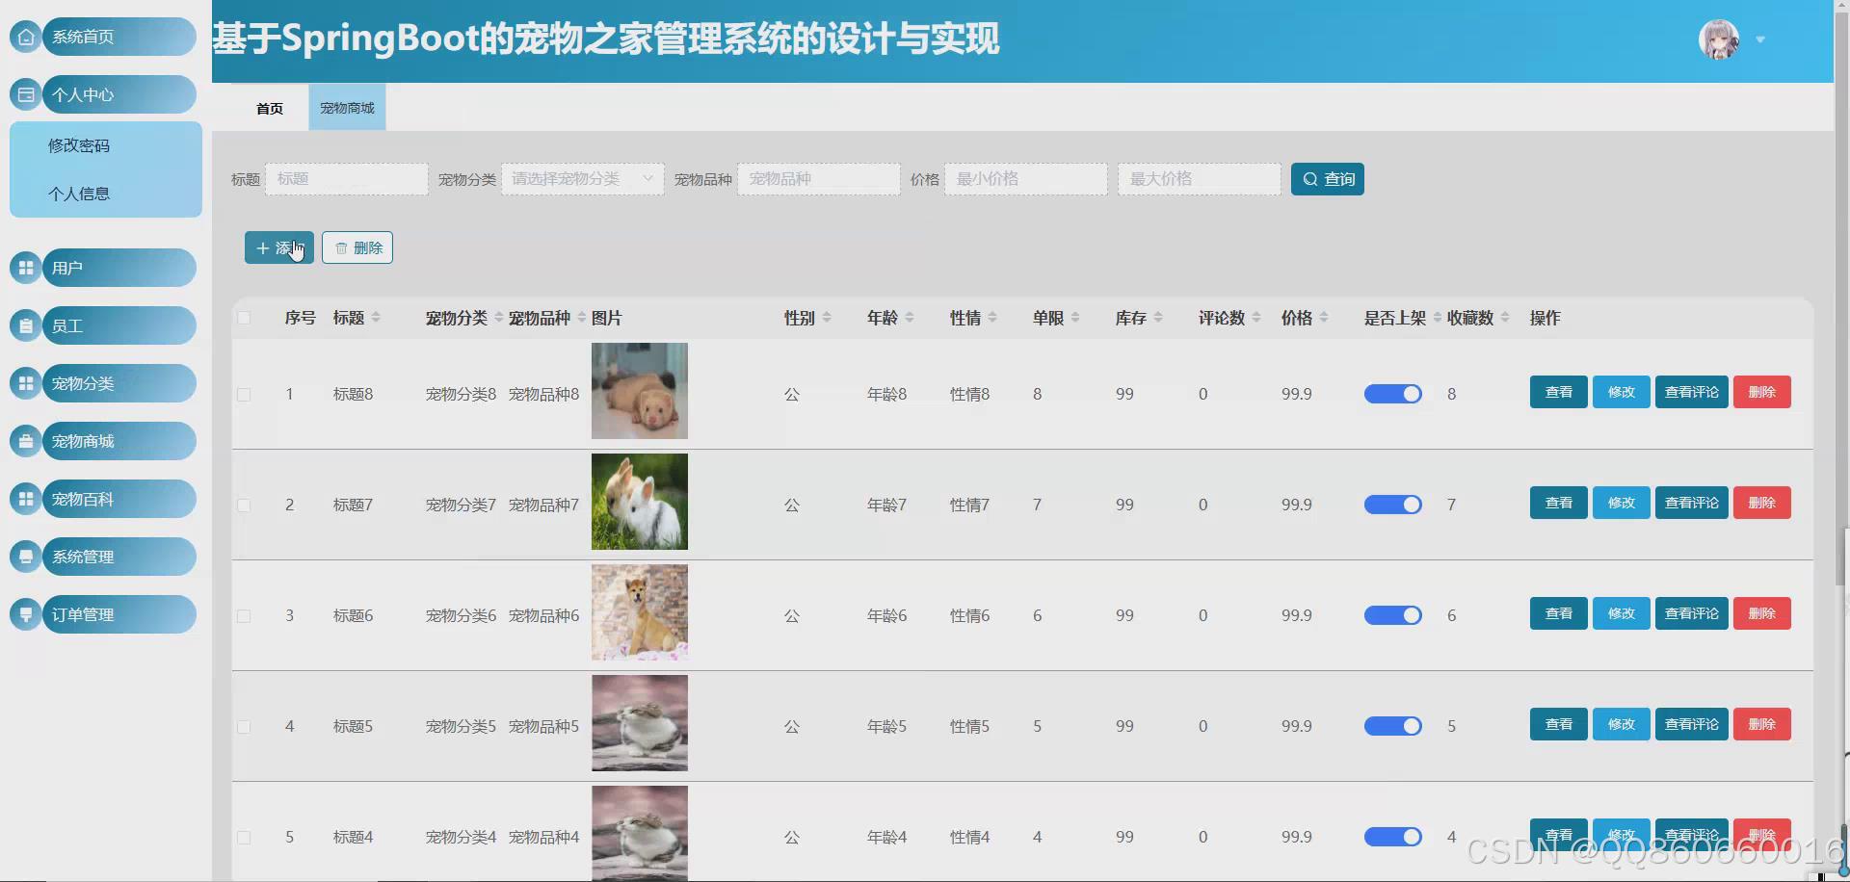This screenshot has width=1850, height=882.
Task: Sort table by 单限 column arrows
Action: click(x=1075, y=318)
